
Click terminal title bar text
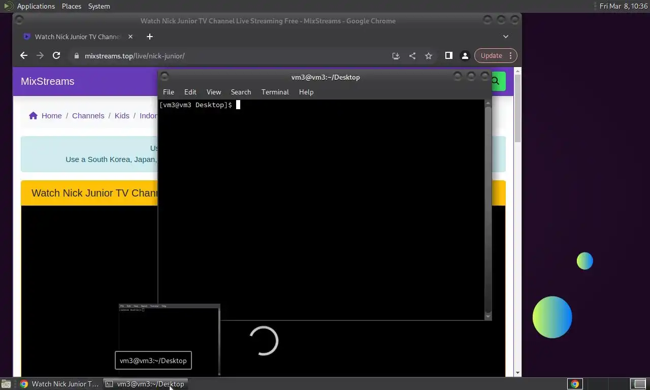coord(326,77)
